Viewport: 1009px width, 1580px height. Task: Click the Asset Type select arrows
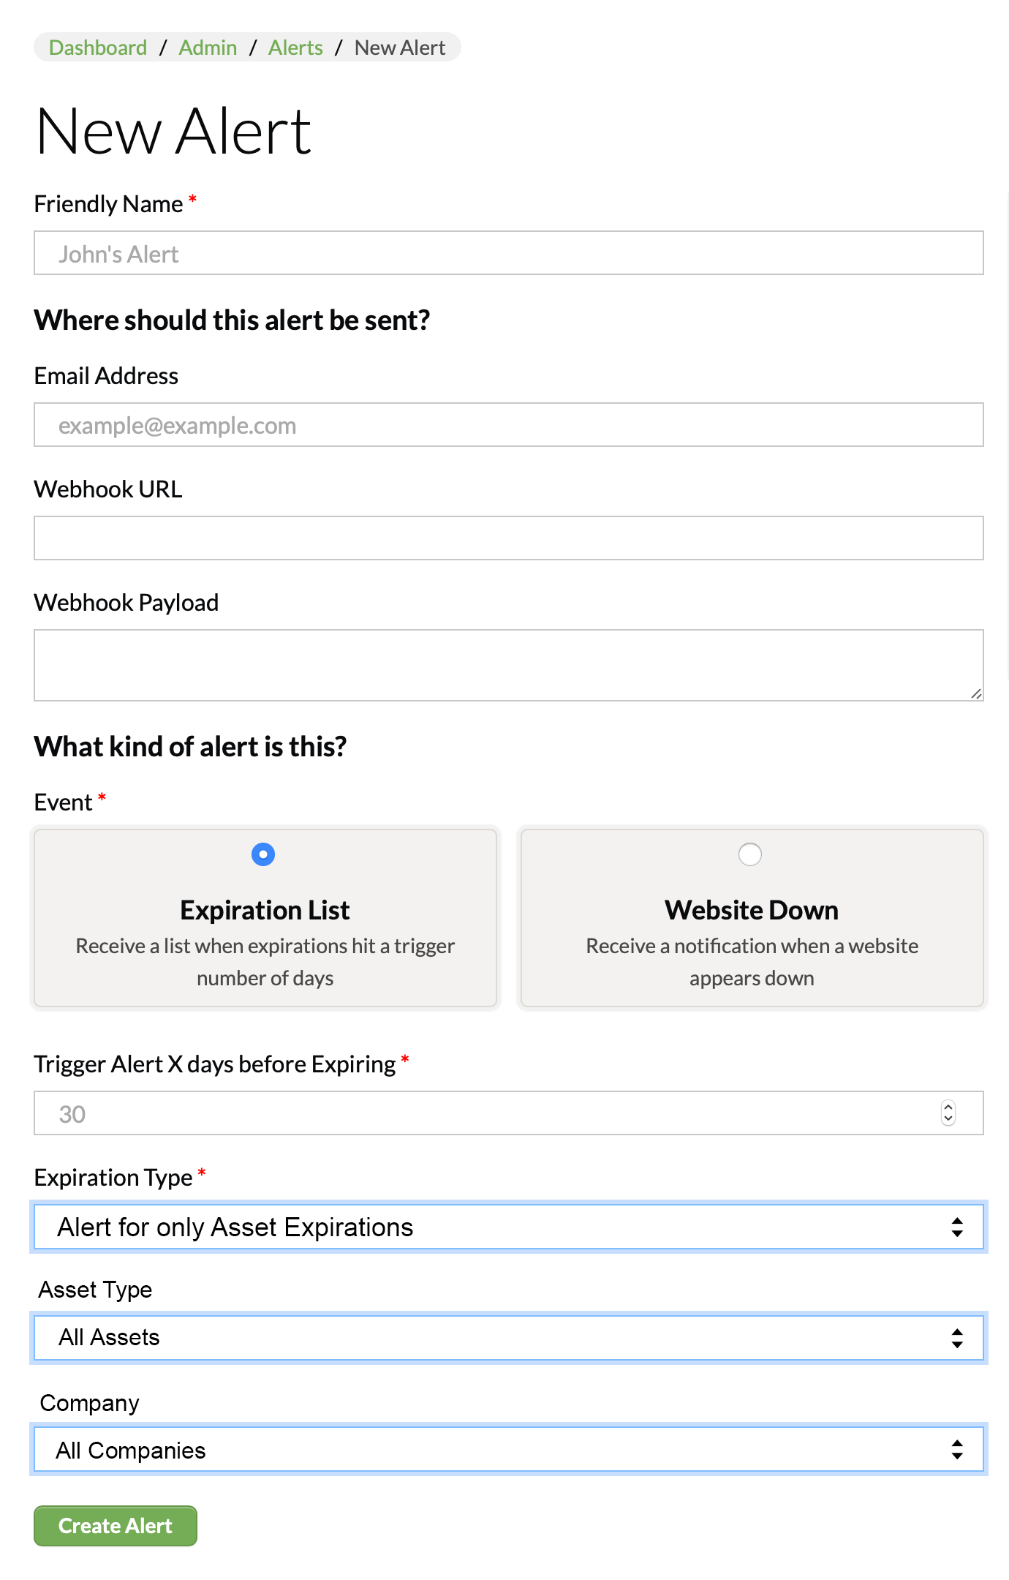pos(957,1338)
